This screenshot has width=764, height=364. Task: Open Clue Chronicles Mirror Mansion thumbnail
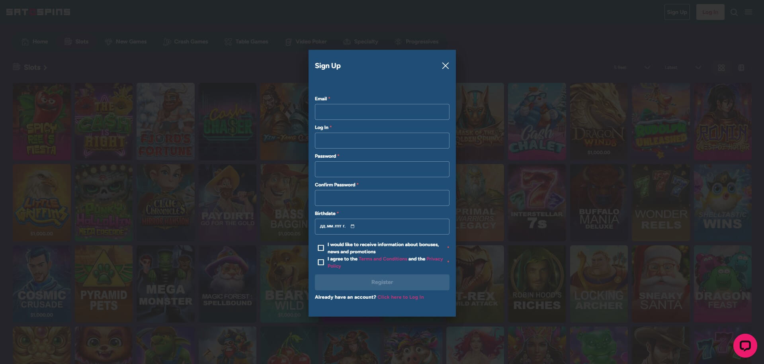point(166,203)
